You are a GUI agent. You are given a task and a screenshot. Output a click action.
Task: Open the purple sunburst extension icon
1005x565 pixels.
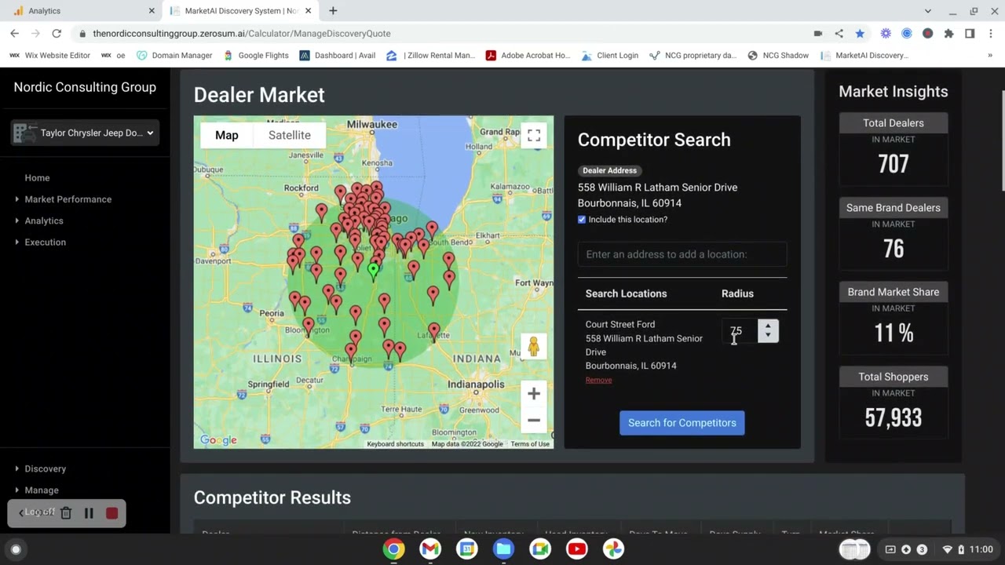point(886,33)
